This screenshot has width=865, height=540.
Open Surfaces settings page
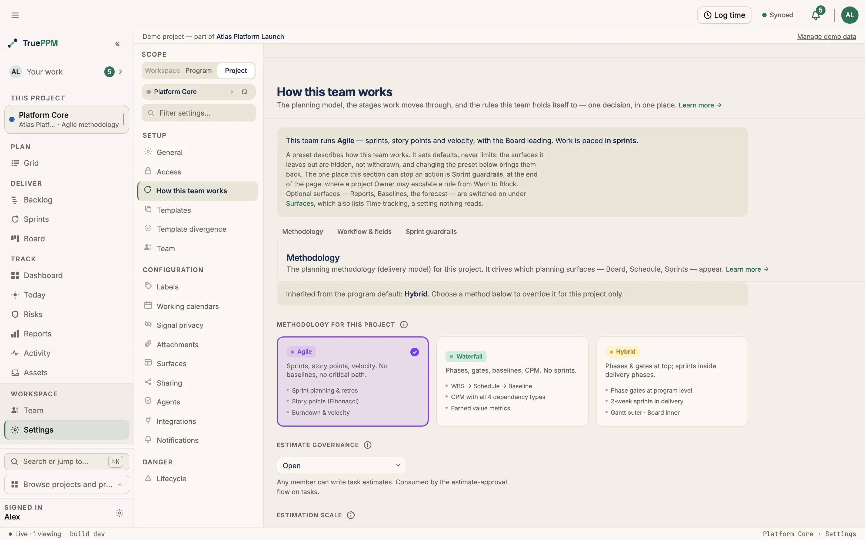point(198,364)
